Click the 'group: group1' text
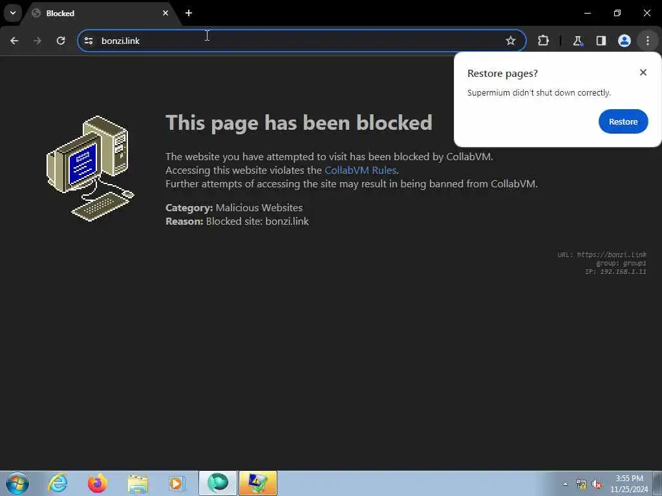This screenshot has width=662, height=496. 621,263
